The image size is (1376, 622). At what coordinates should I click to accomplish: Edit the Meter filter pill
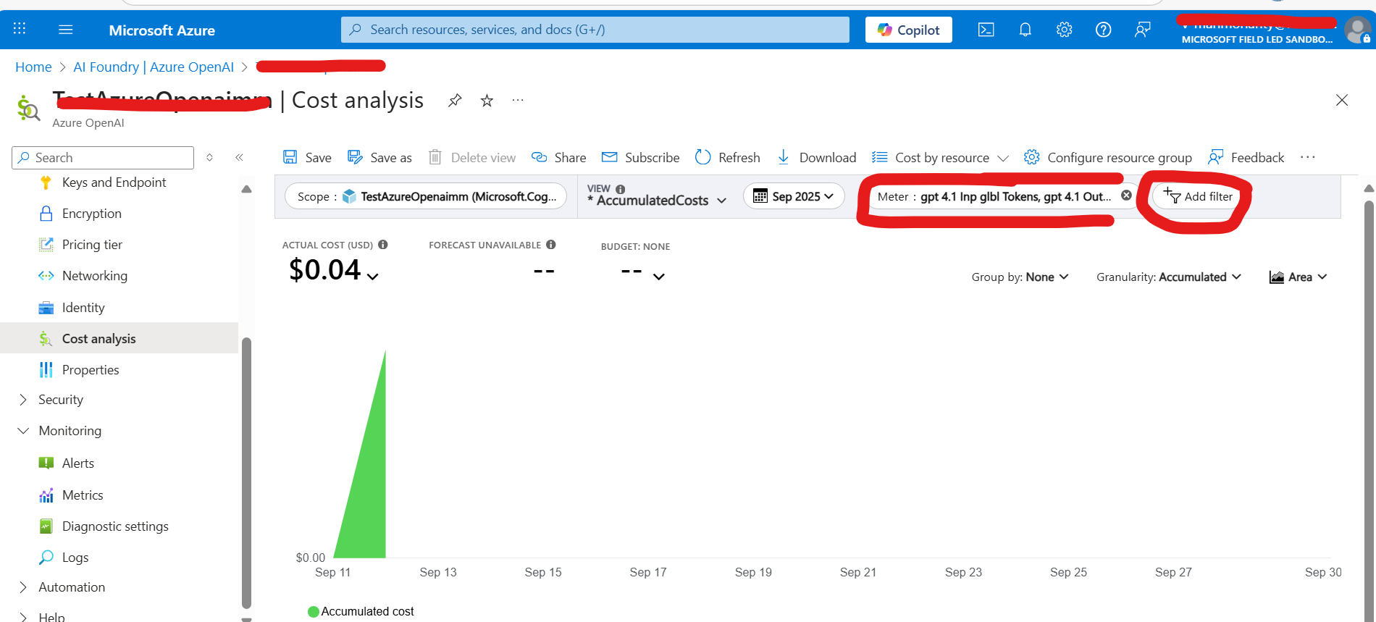click(994, 196)
